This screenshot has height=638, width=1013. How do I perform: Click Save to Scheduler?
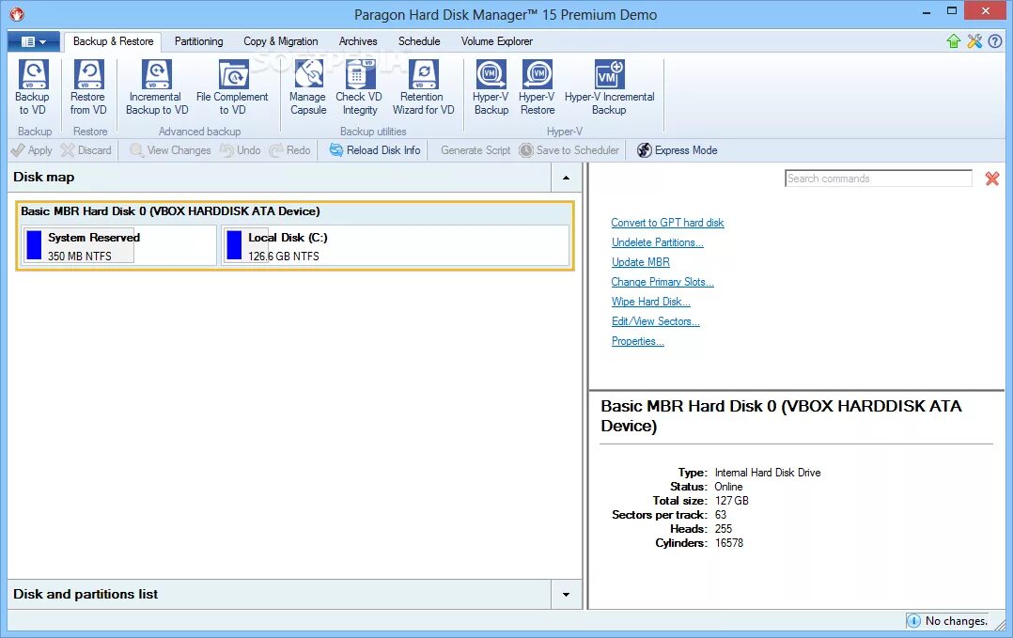pyautogui.click(x=569, y=150)
